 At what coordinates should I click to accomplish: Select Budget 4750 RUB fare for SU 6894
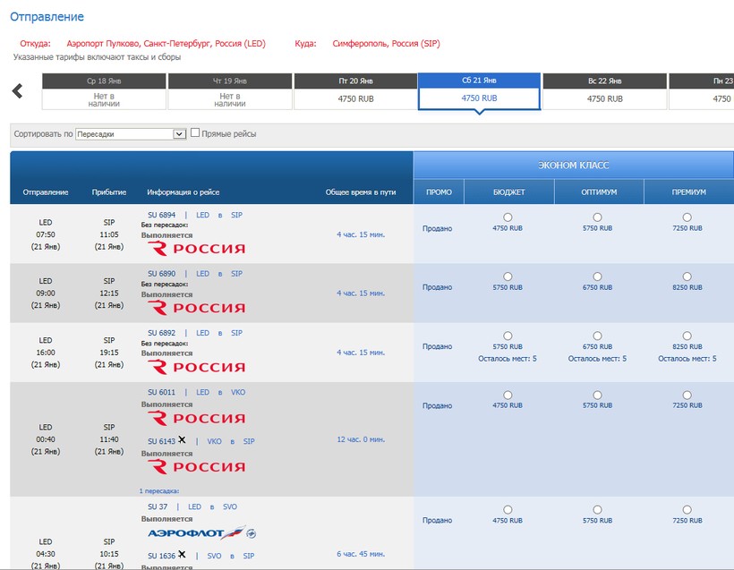(508, 217)
